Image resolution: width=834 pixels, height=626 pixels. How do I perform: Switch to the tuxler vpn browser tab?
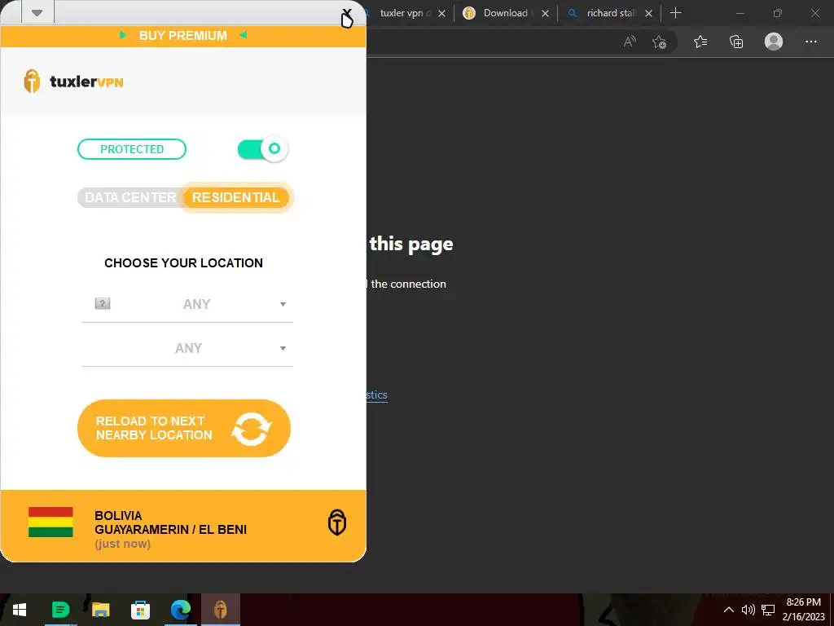(x=402, y=13)
